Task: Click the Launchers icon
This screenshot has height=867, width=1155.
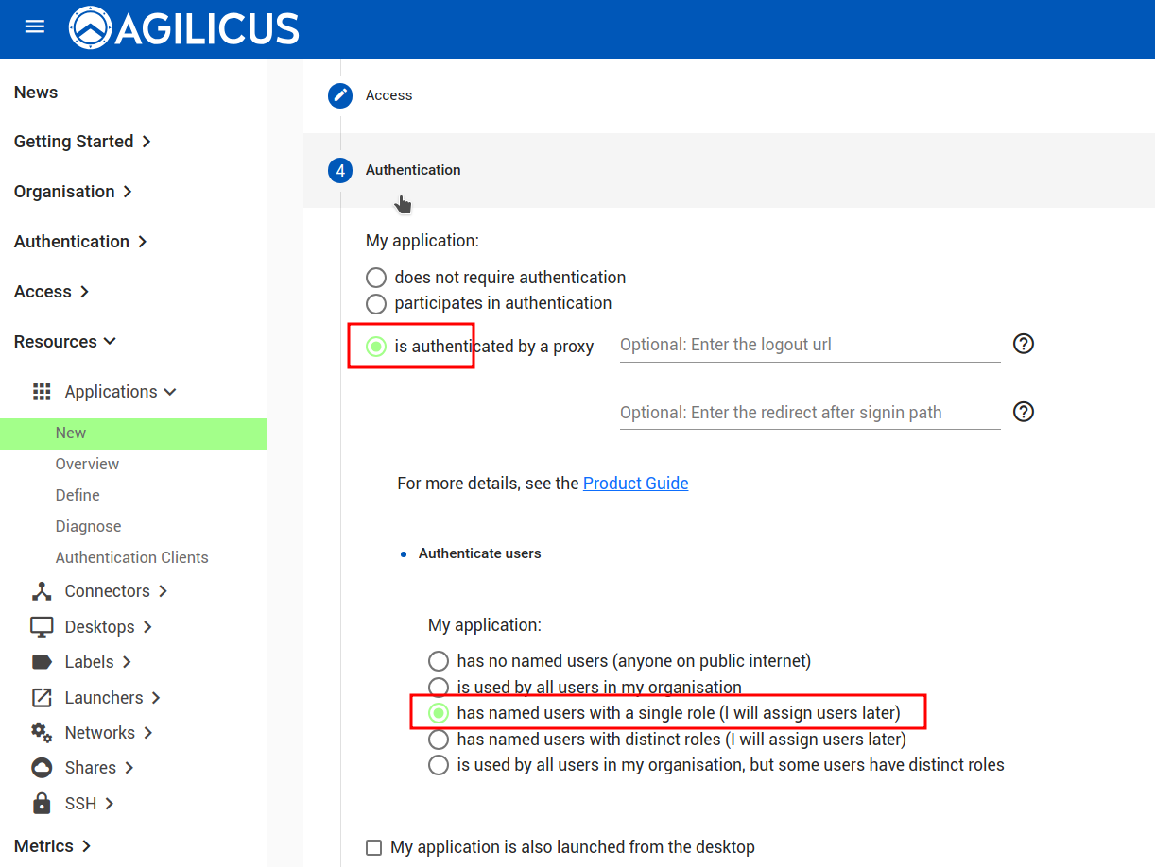Action: (x=42, y=698)
